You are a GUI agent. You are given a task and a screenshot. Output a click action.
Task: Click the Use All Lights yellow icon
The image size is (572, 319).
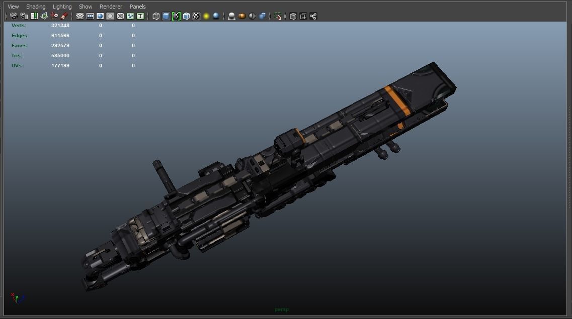click(x=206, y=16)
